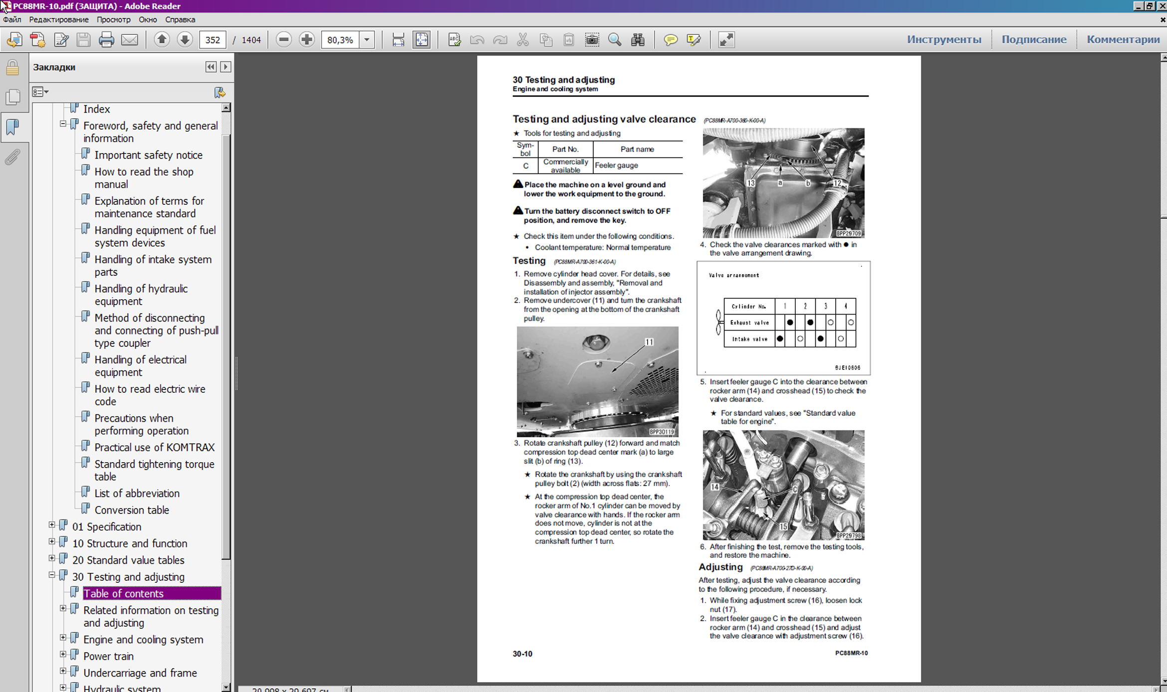Collapse the 30 Testing and adjusting bookmark
This screenshot has height=692, width=1167.
pyautogui.click(x=52, y=575)
